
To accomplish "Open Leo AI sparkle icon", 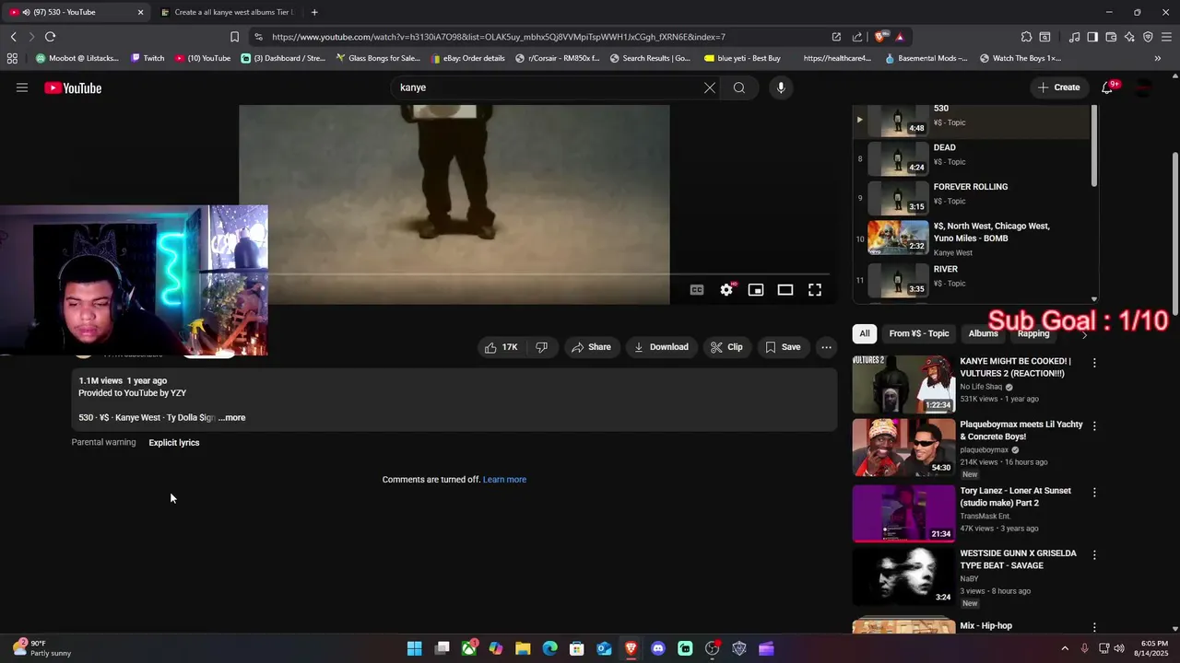I will tap(1129, 37).
